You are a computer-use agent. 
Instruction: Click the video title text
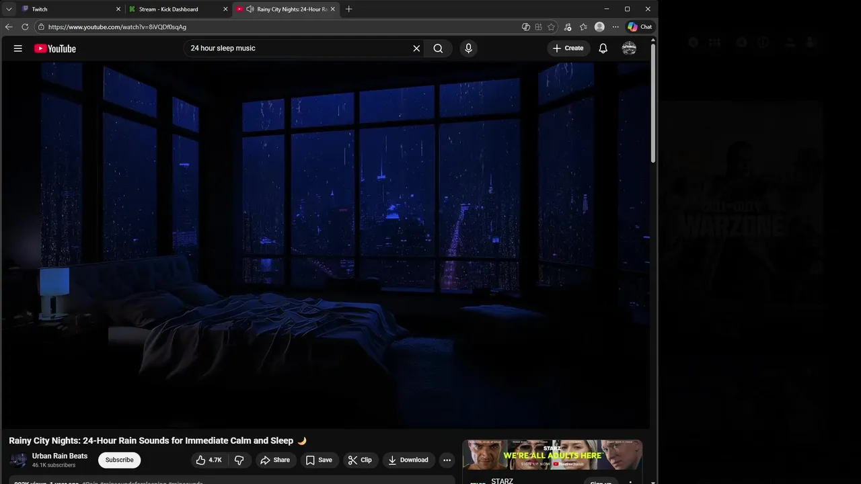pyautogui.click(x=157, y=441)
